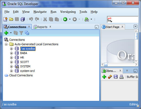This screenshot has height=109, width=141.
Task: Select the BABA connection
Action: click(x=24, y=53)
